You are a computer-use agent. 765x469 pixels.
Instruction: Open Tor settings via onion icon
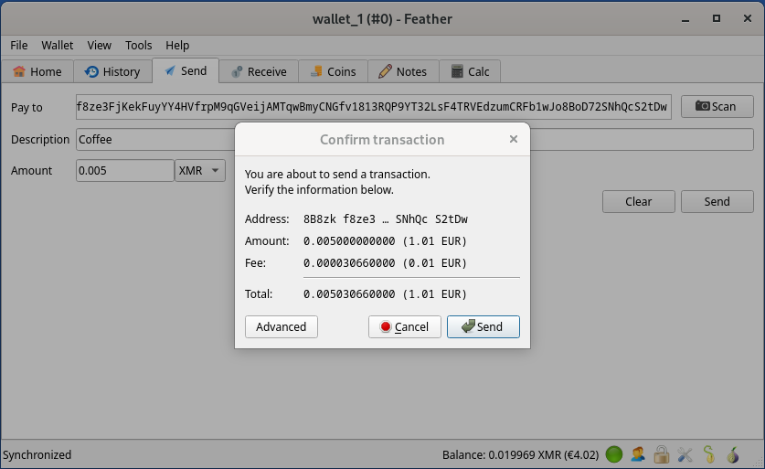coord(732,454)
